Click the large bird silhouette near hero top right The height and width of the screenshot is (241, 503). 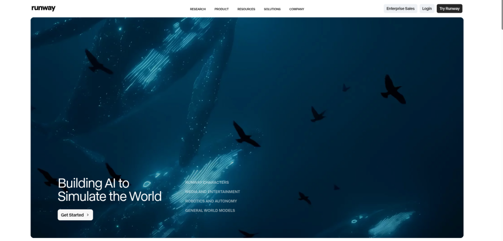393,90
